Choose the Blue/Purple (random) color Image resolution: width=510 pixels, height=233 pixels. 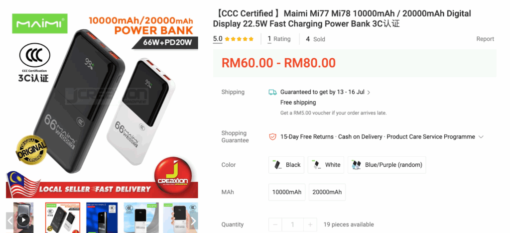click(386, 165)
